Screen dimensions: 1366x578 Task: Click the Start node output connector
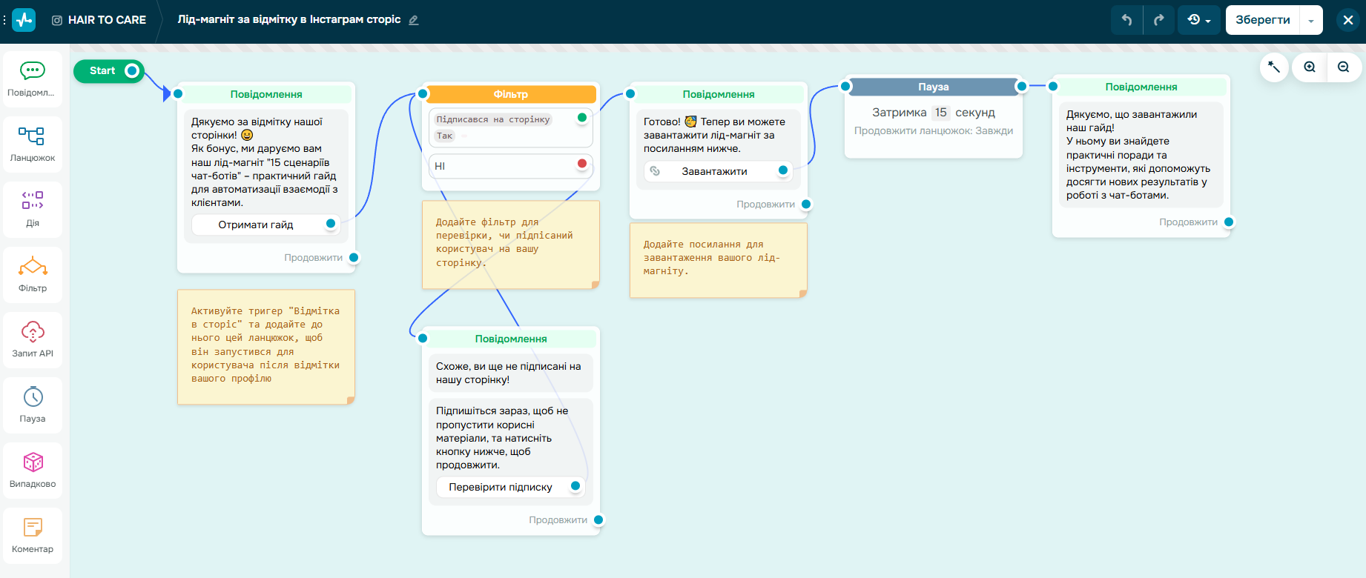pos(132,71)
